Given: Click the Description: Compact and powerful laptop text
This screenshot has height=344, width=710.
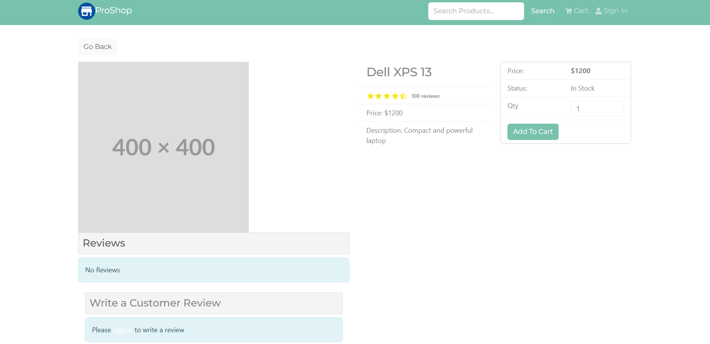Looking at the screenshot, I should tap(419, 135).
